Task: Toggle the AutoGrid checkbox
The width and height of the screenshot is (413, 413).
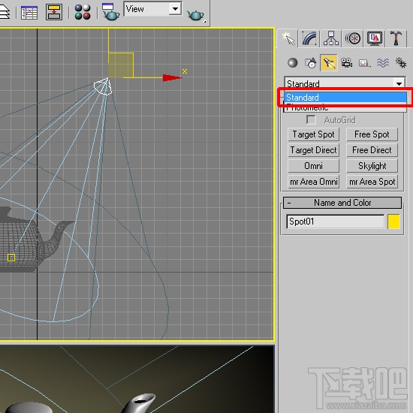Action: [311, 120]
